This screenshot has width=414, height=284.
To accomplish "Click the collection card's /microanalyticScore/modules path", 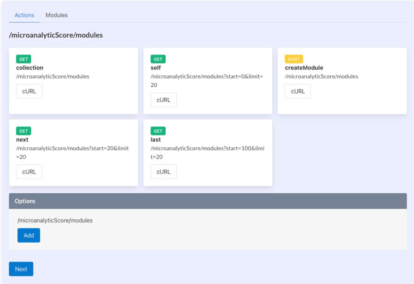I will coord(53,76).
